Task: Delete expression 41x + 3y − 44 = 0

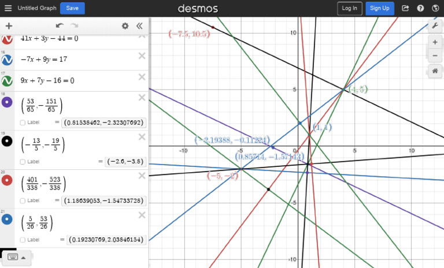Action: (142, 36)
